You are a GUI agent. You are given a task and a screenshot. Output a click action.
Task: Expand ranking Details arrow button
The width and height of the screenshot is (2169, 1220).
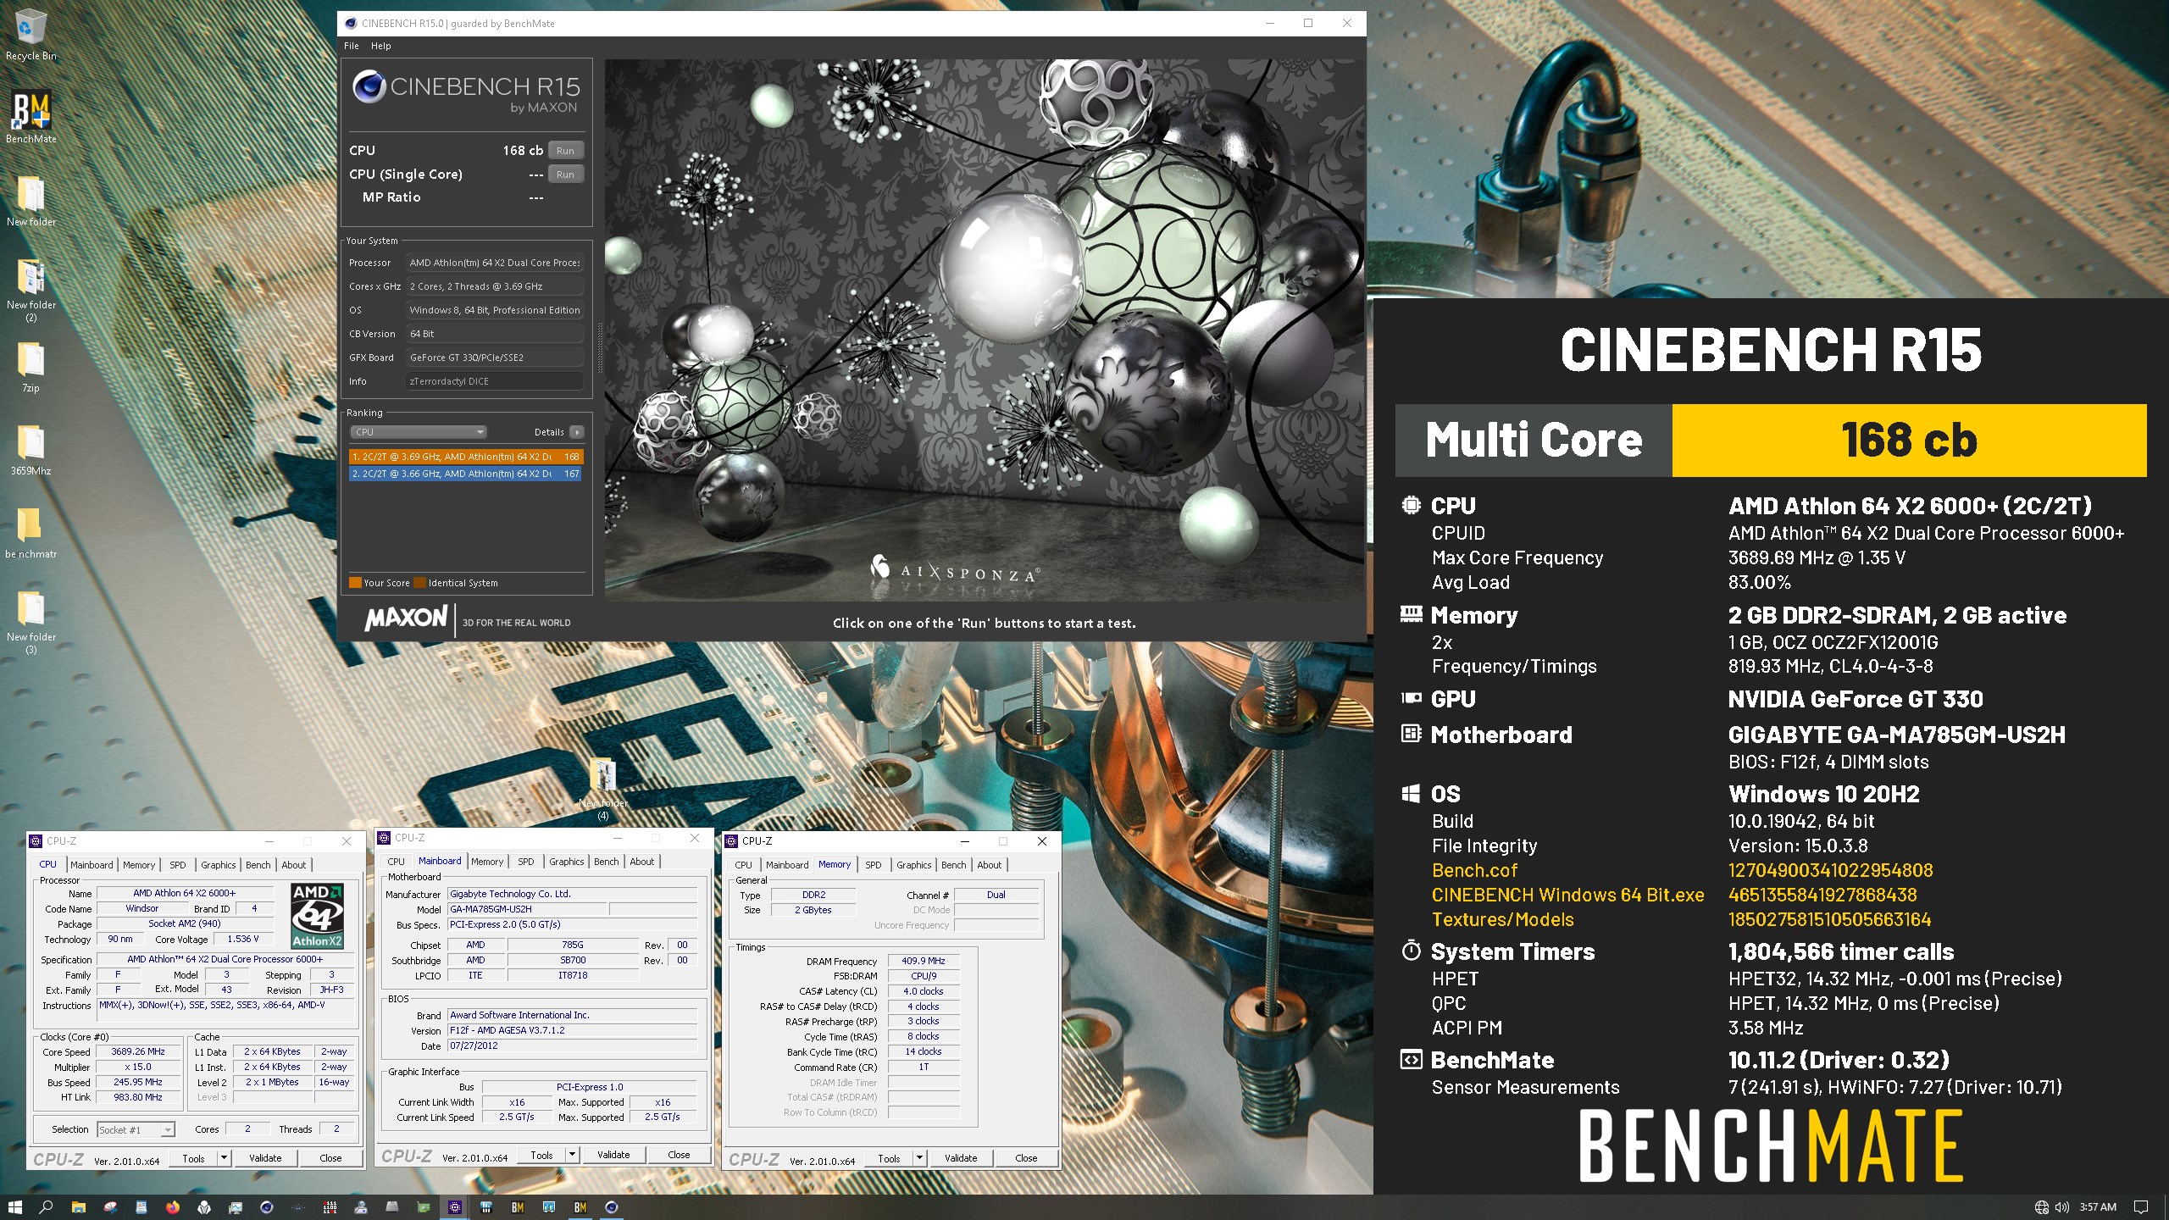[577, 432]
